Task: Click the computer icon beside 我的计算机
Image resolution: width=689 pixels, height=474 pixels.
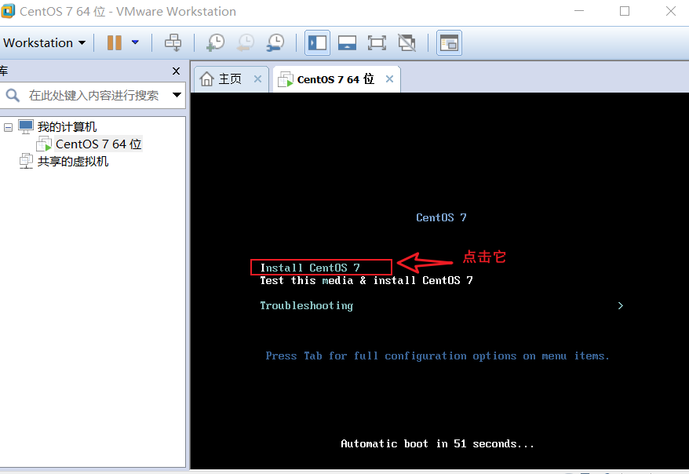Action: (x=26, y=126)
